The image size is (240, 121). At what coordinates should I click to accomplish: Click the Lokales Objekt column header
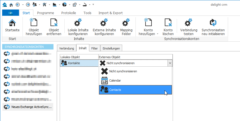pos(79,57)
